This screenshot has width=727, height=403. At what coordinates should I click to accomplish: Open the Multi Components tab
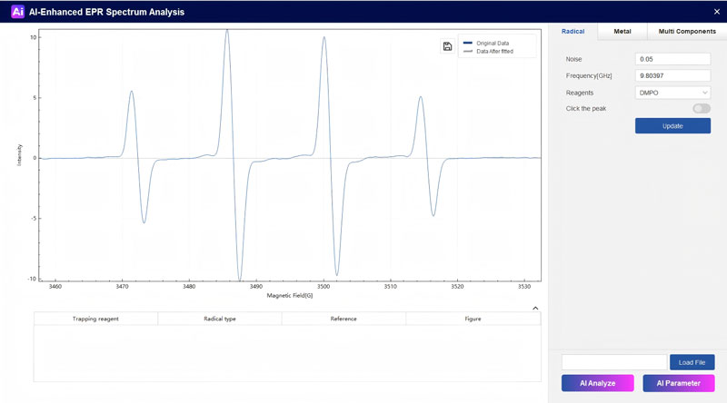point(686,31)
